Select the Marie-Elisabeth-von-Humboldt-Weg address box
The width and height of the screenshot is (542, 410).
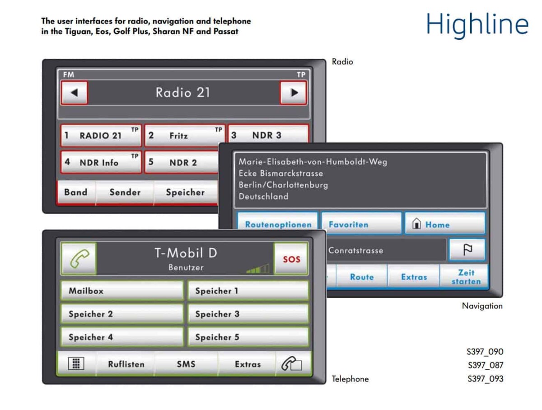coord(360,180)
